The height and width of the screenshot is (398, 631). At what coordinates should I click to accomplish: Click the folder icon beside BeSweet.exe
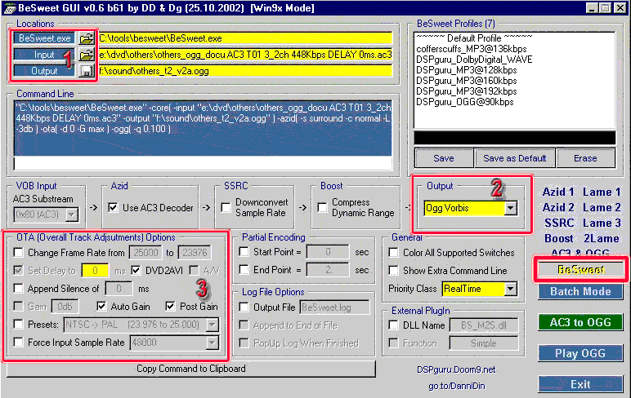87,38
